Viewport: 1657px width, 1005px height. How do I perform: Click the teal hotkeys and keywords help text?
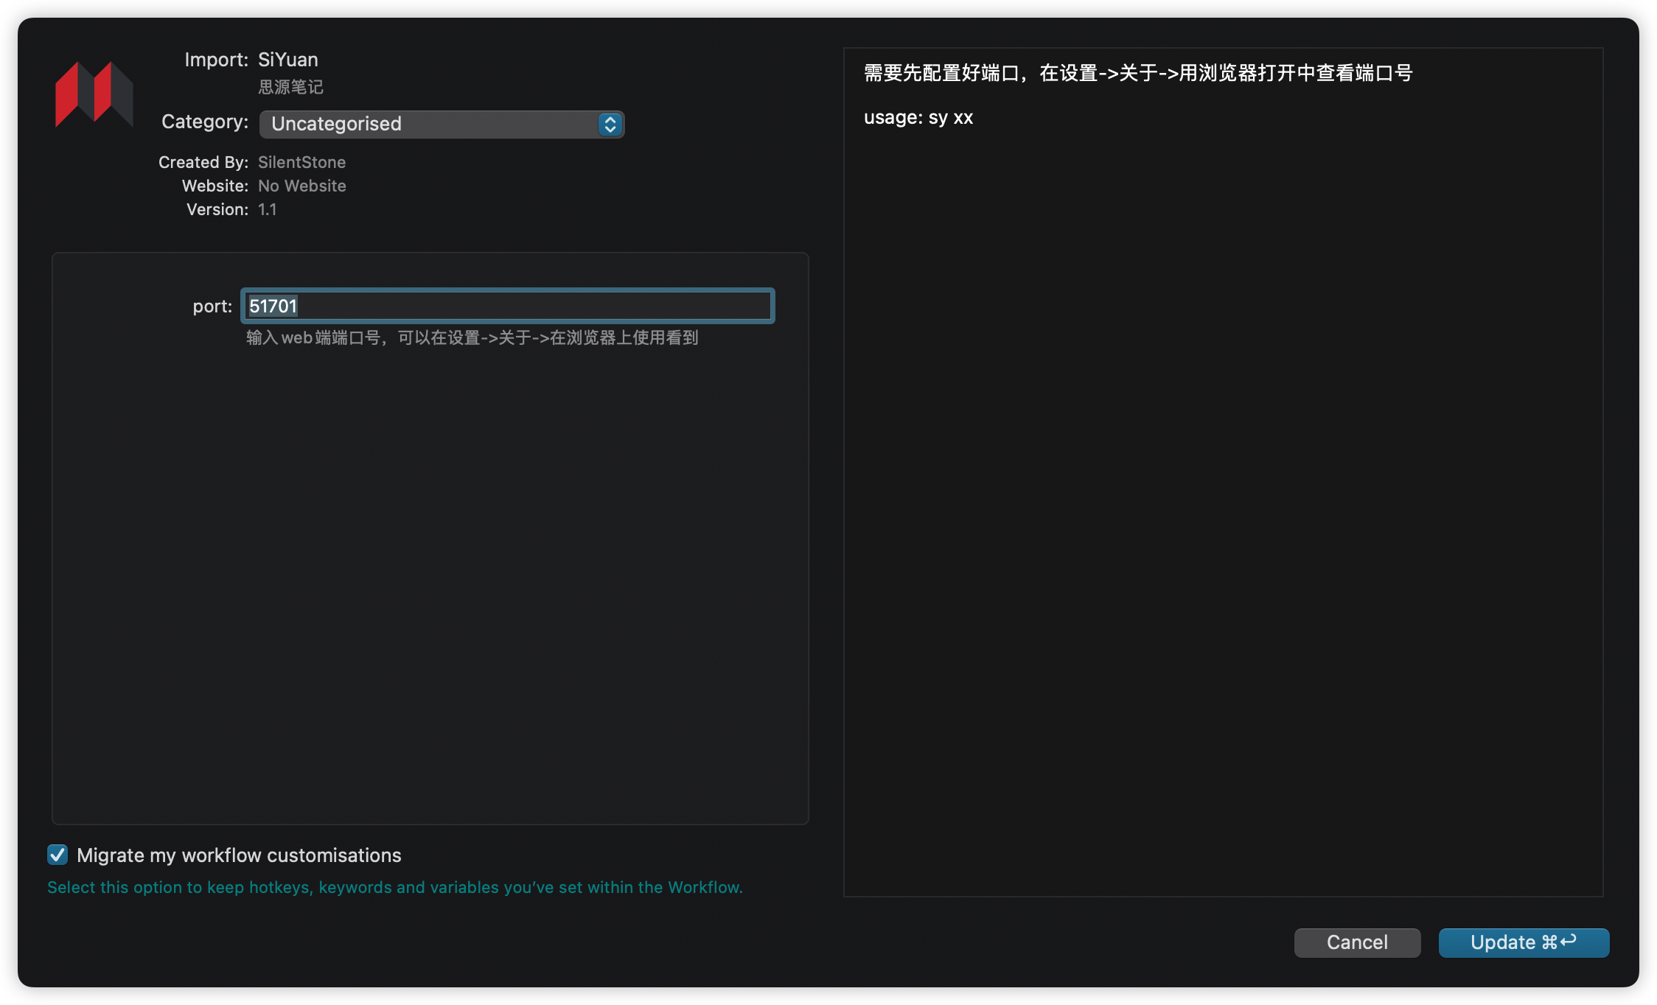coord(395,887)
